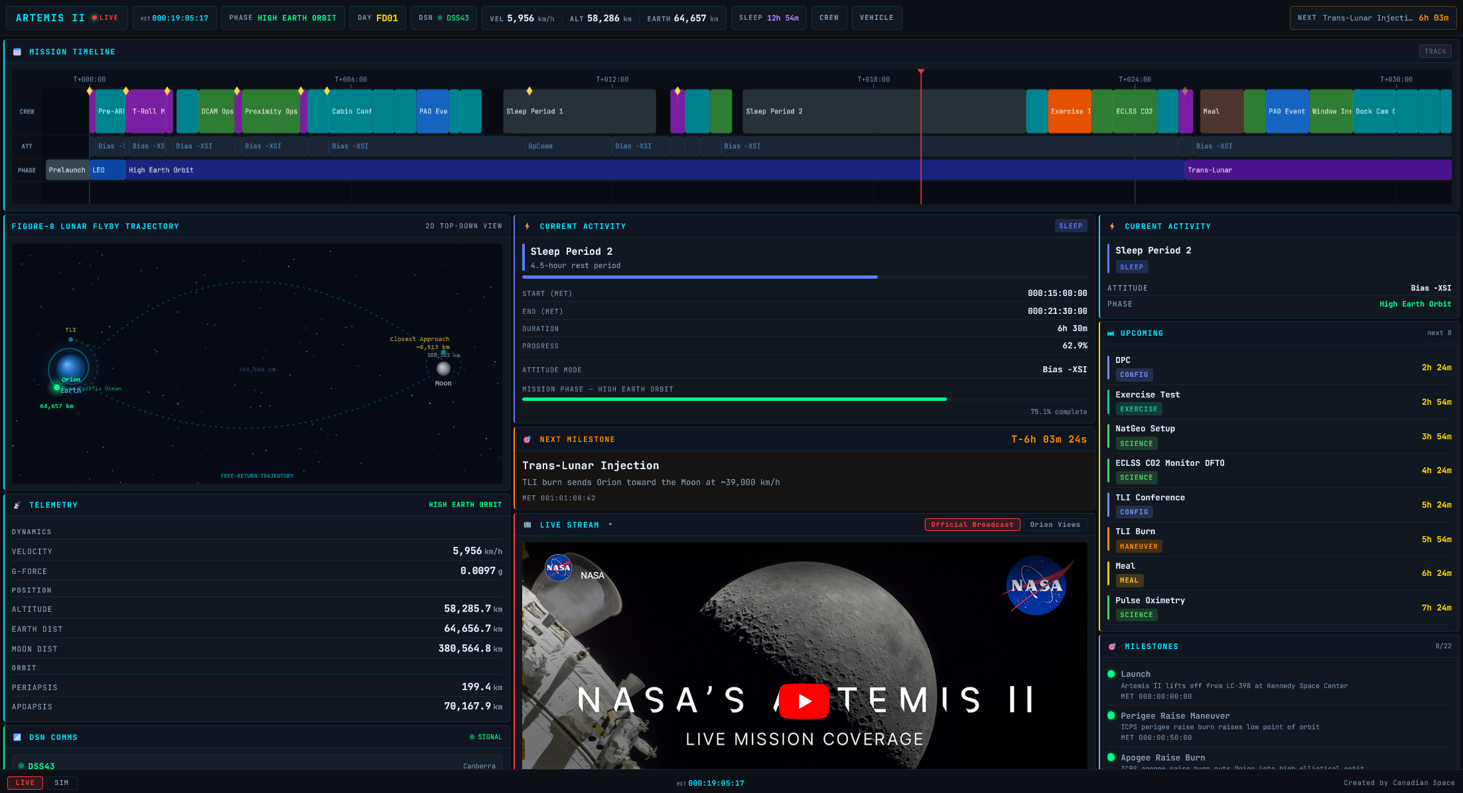Toggle the TRACK button on timeline
Screen dimensions: 1463x793
click(x=1434, y=52)
